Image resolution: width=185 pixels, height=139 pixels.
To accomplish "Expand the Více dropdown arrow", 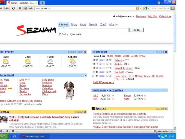I will tap(117, 24).
